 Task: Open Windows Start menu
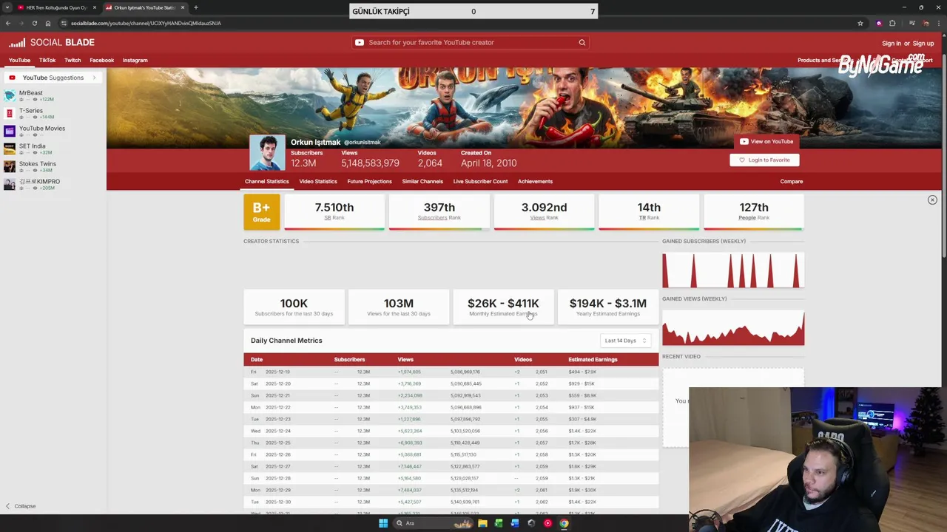pos(383,523)
